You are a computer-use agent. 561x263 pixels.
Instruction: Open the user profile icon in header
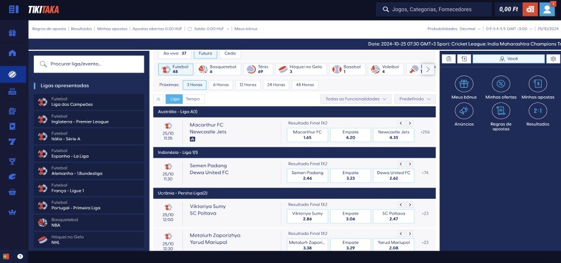[547, 9]
